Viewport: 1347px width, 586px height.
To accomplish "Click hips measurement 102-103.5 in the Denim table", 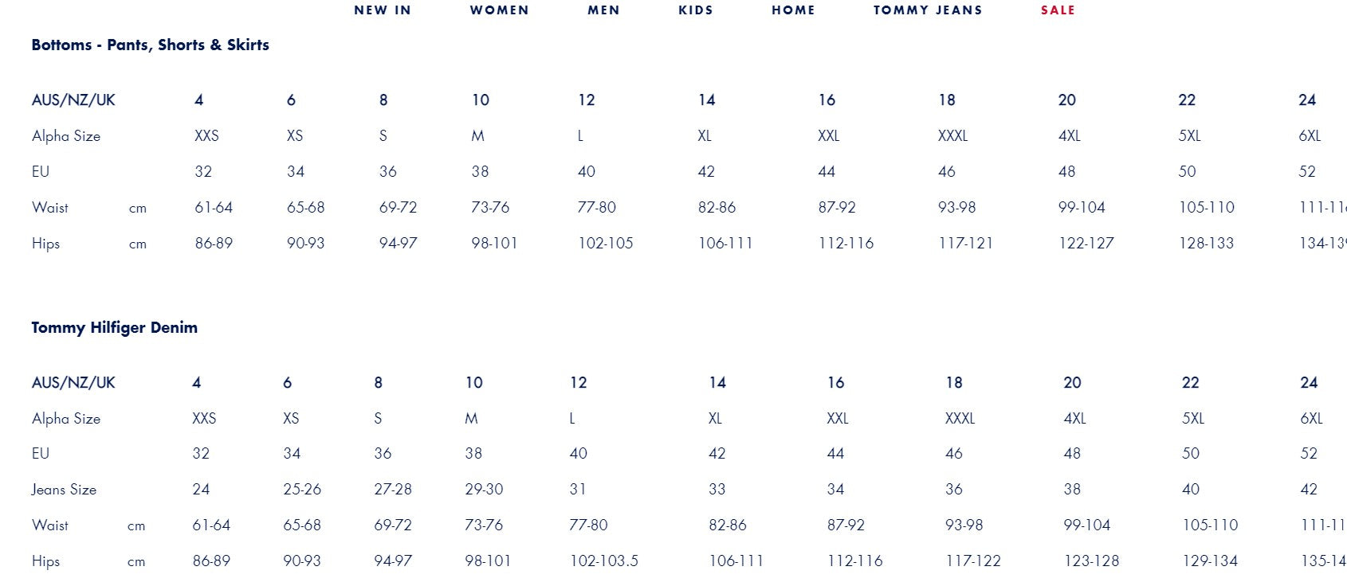I will pos(603,561).
